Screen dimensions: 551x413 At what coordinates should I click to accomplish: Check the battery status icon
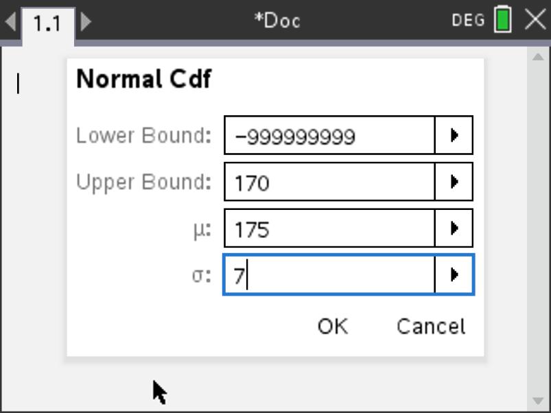[x=503, y=20]
